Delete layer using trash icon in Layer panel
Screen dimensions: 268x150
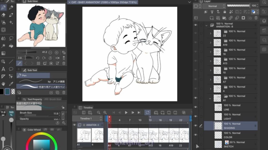click(256, 18)
